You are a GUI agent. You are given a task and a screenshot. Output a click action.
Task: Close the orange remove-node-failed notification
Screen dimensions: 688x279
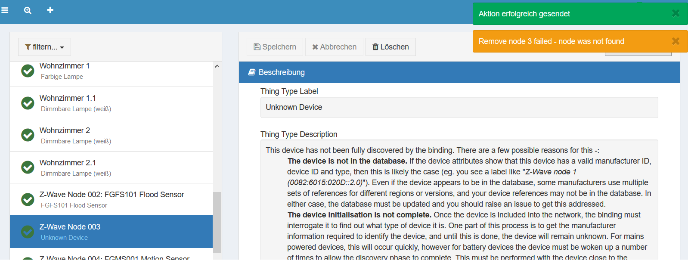pos(676,41)
